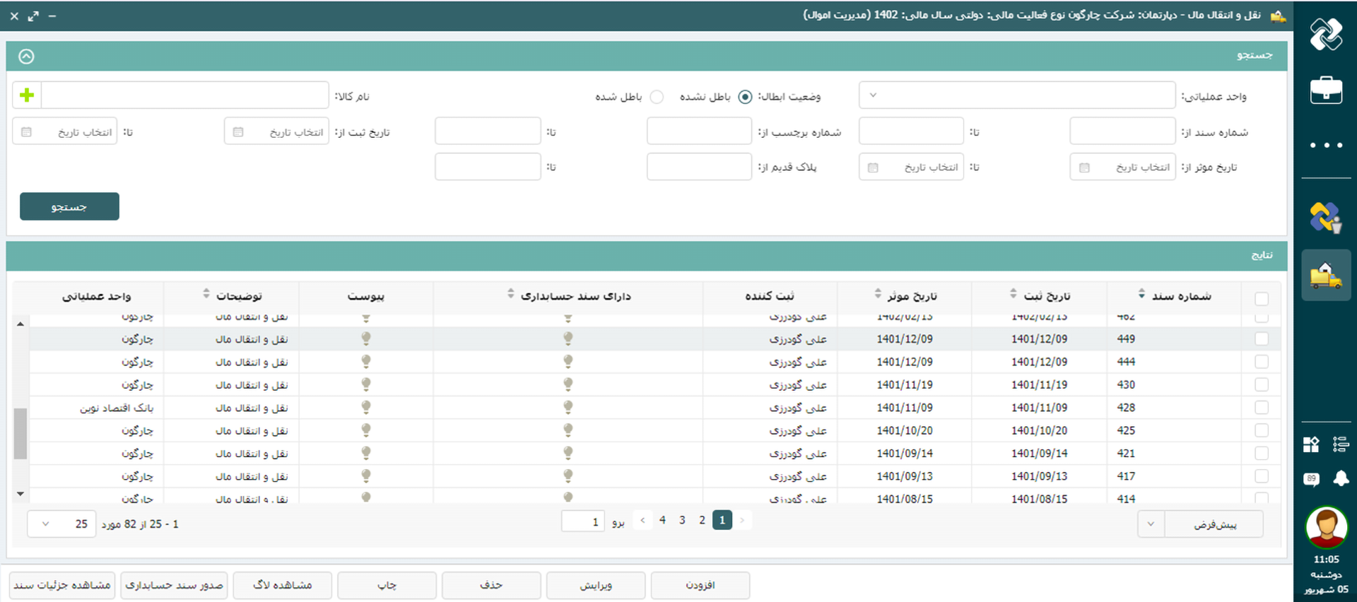Click the افزودن add button
The width and height of the screenshot is (1357, 602).
pos(700,585)
